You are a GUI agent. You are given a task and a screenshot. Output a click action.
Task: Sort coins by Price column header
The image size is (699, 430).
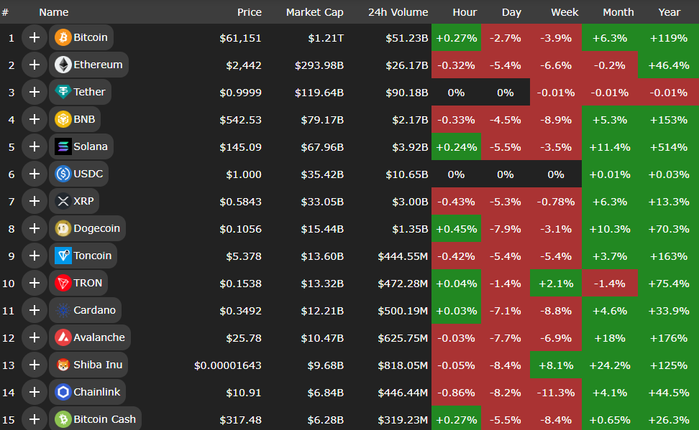pos(250,12)
